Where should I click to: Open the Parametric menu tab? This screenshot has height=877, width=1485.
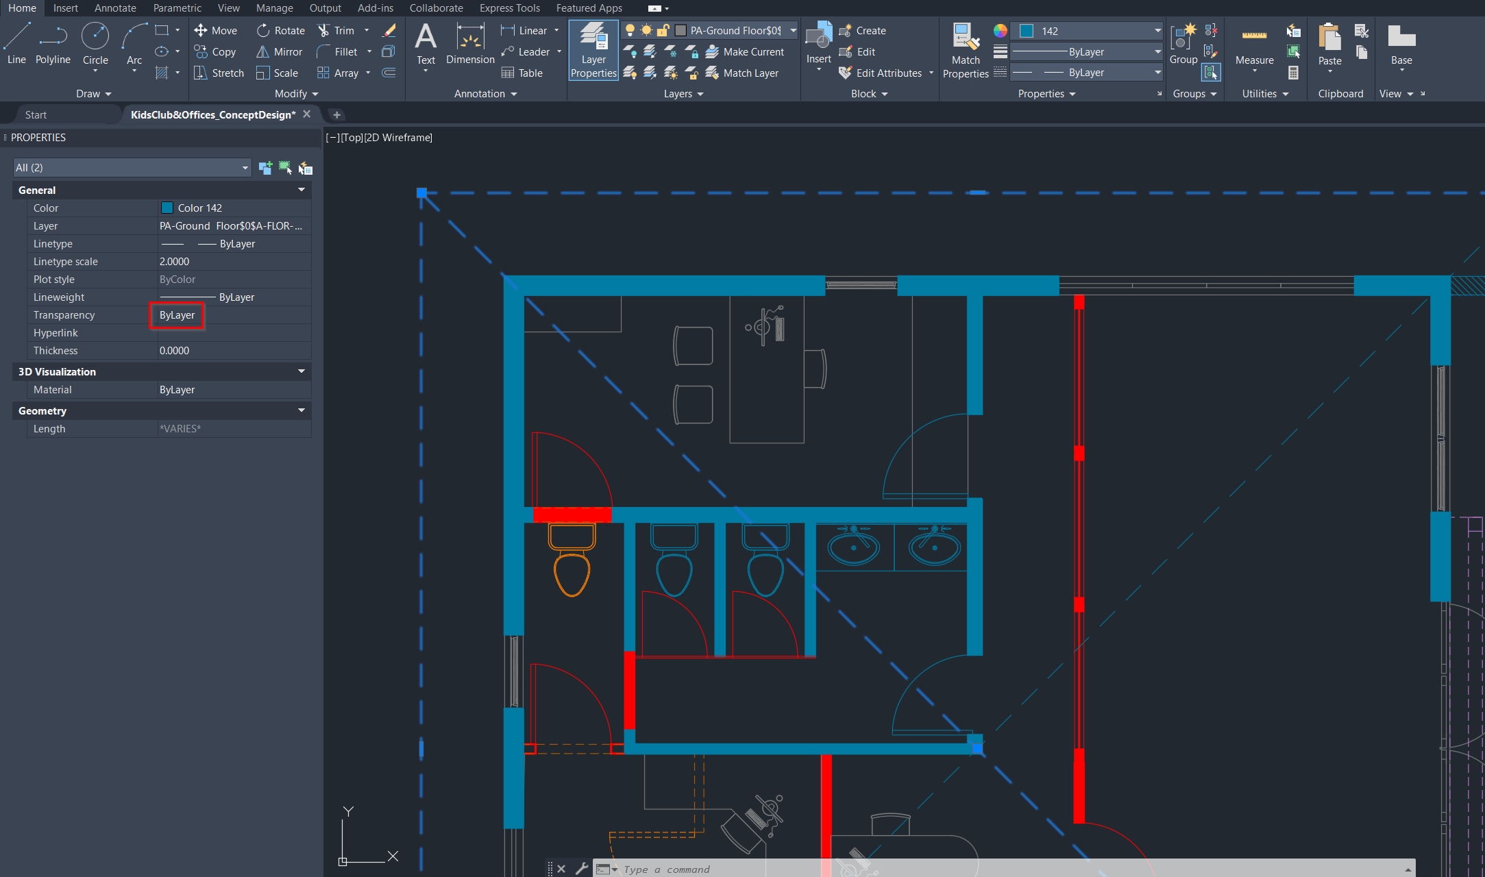[x=177, y=8]
